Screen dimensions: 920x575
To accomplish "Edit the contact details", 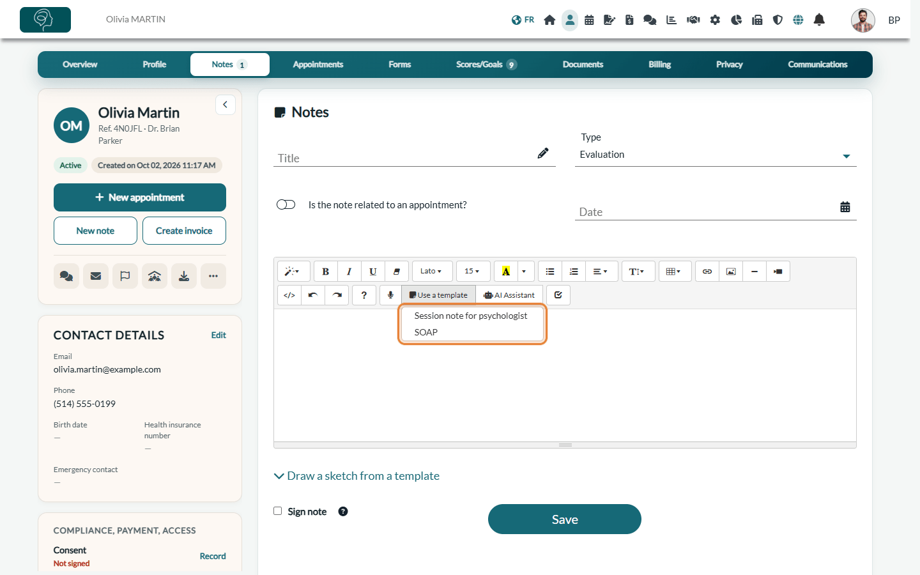I will tap(218, 335).
